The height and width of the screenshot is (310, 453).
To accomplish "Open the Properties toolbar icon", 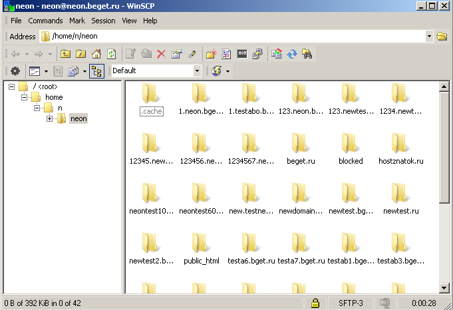I will click(176, 54).
